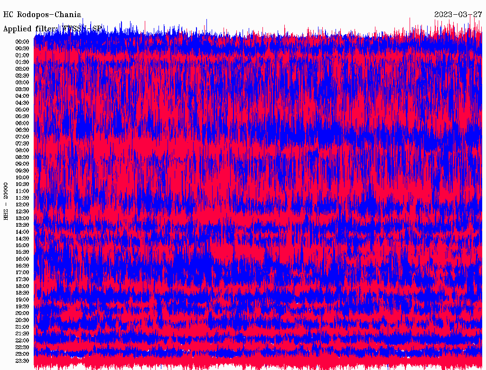Select the 18:00 time marker
Viewport: 486px width, 370px height.
(22, 287)
